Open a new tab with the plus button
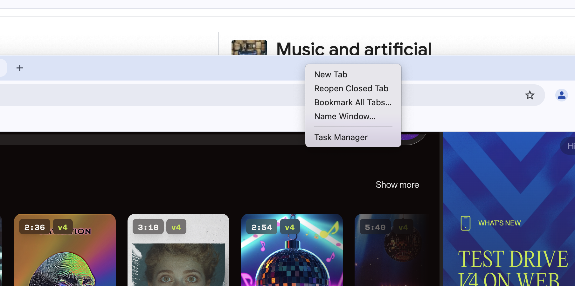Image resolution: width=575 pixels, height=286 pixels. coord(20,68)
